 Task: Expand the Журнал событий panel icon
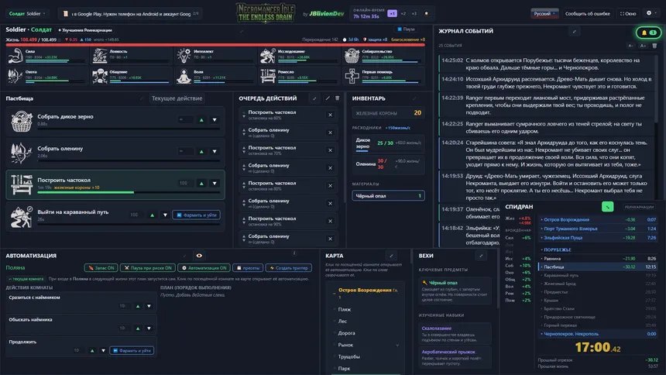coord(575,31)
